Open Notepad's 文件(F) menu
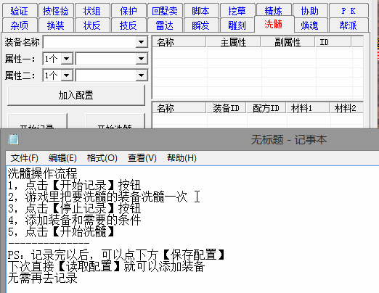This screenshot has height=293, width=379. tap(25, 158)
